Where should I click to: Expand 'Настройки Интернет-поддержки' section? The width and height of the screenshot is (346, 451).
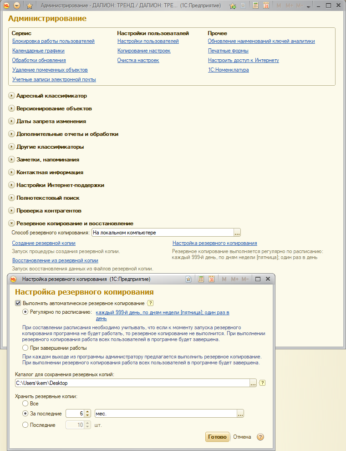[x=11, y=185]
